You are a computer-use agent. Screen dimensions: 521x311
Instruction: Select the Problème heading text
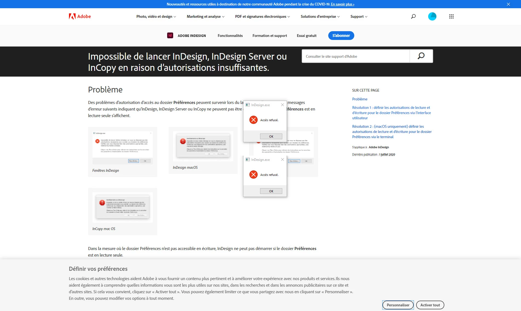105,89
